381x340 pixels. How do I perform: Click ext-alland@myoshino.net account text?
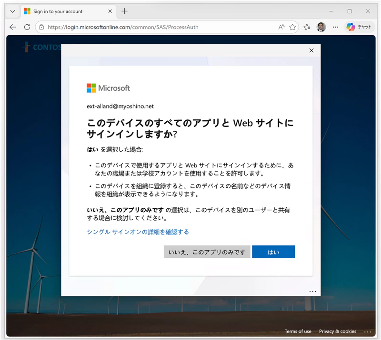pos(120,106)
